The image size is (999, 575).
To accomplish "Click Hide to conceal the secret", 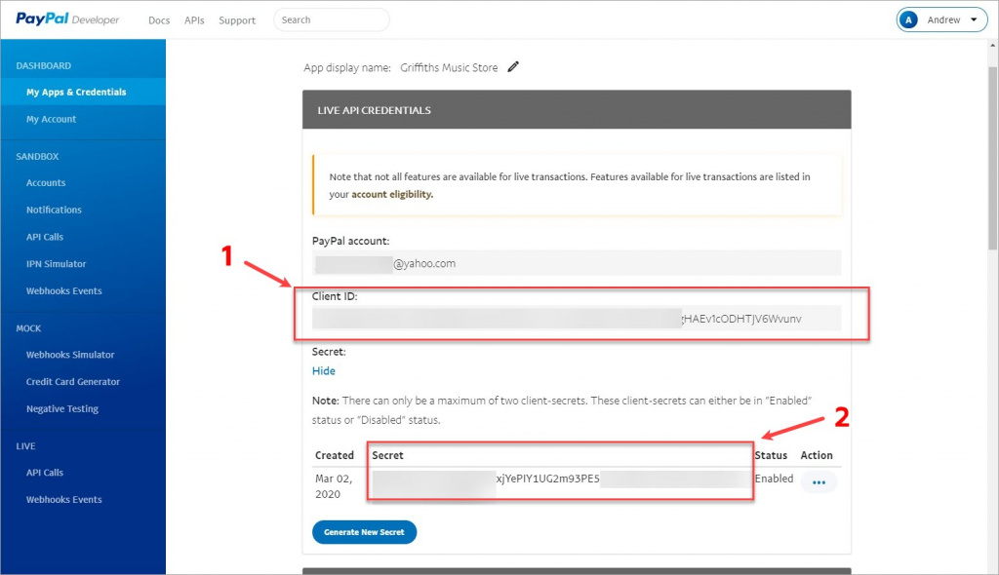I will pos(324,370).
